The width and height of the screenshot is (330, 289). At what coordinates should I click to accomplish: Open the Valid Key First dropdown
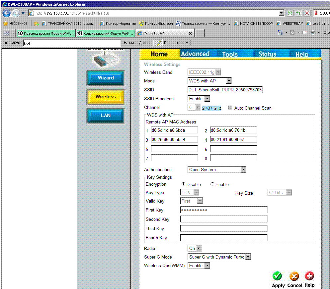tap(191, 201)
